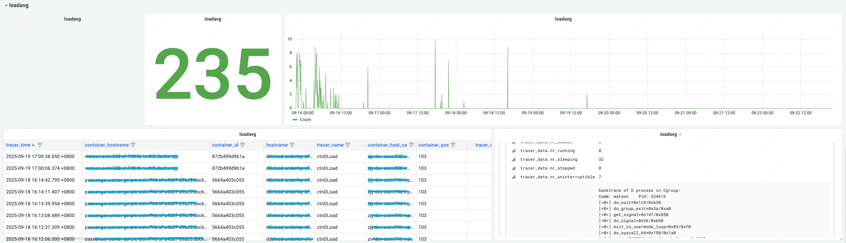Sort table by container_qos header
Image resolution: width=846 pixels, height=243 pixels.
tap(434, 145)
